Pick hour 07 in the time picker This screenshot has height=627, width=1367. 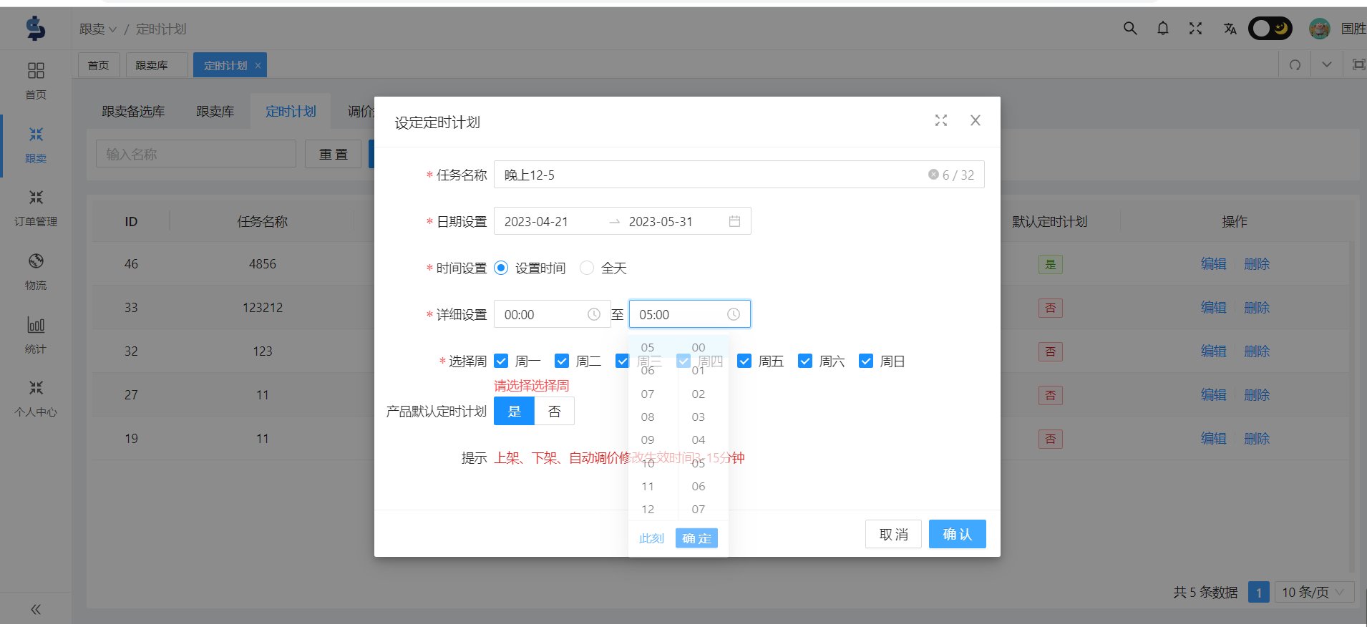click(x=648, y=394)
